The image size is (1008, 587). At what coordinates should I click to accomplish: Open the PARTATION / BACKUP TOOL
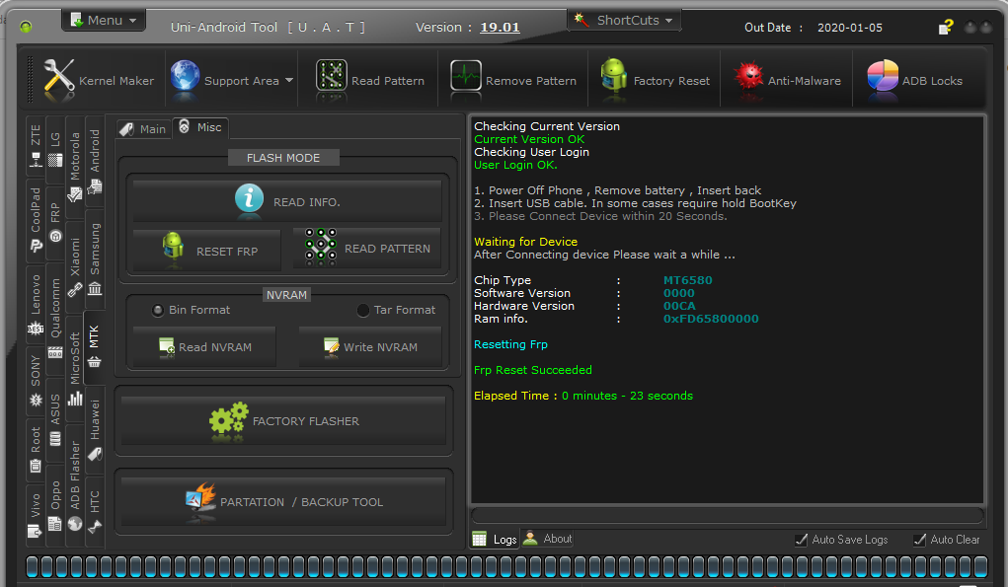point(283,501)
